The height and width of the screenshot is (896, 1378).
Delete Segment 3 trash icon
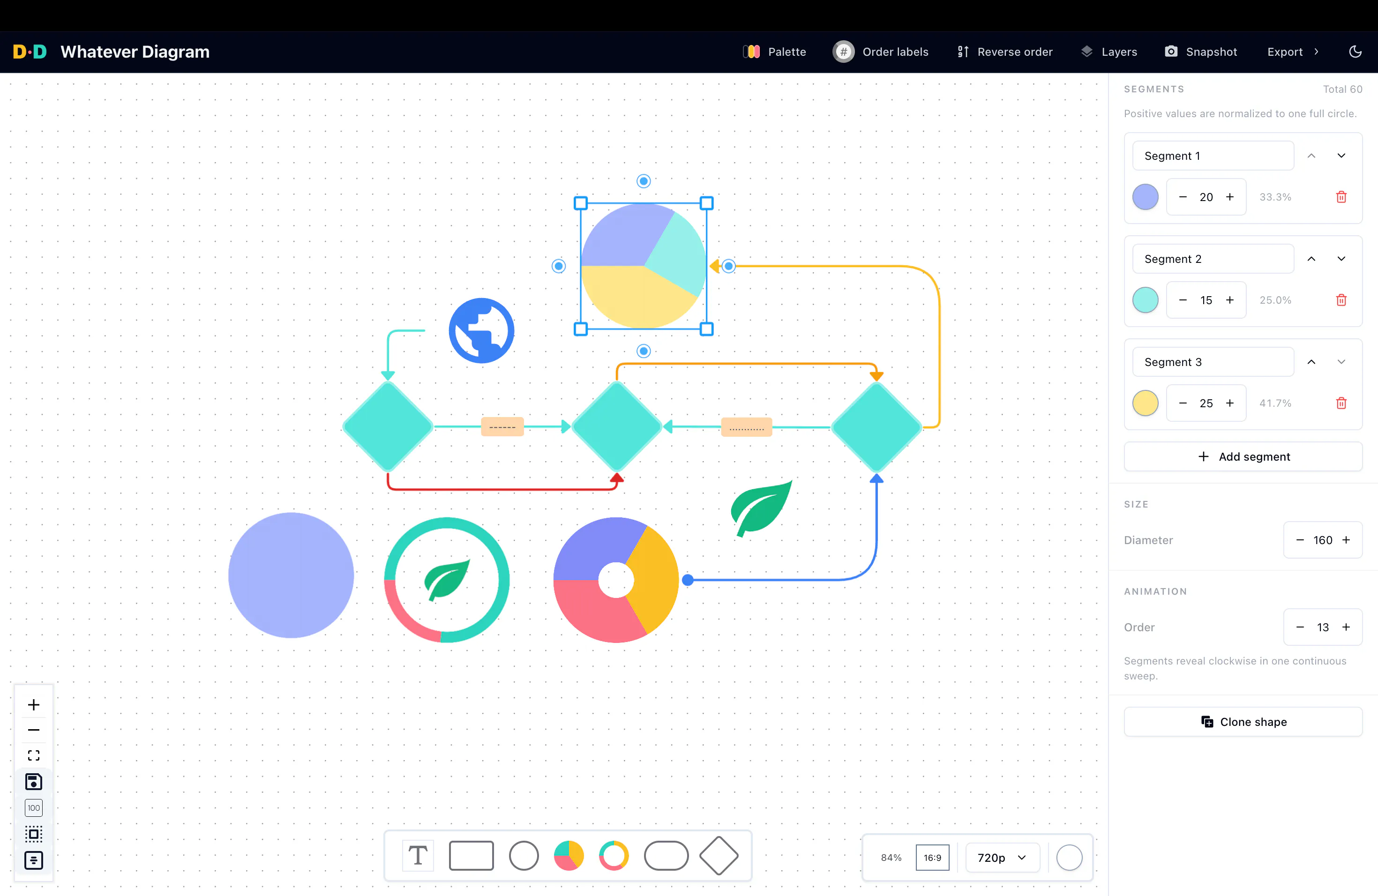click(x=1341, y=403)
